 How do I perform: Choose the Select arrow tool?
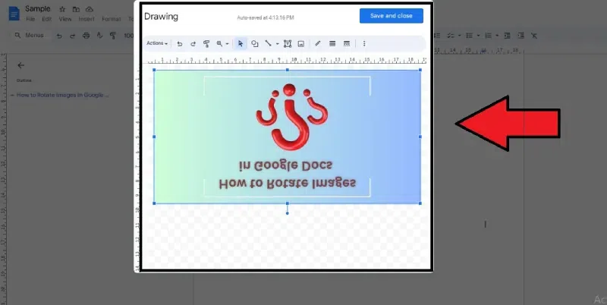(241, 44)
